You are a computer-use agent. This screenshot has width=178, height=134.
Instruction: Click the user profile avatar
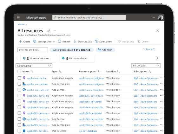pyautogui.click(x=161, y=17)
